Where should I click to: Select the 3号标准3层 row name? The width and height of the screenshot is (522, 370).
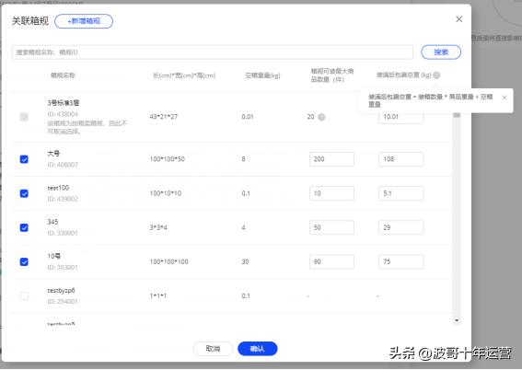point(64,103)
